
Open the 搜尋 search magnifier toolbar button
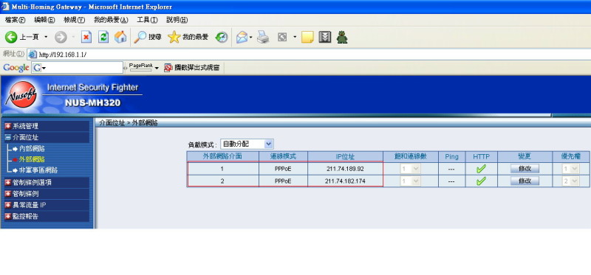pos(148,37)
